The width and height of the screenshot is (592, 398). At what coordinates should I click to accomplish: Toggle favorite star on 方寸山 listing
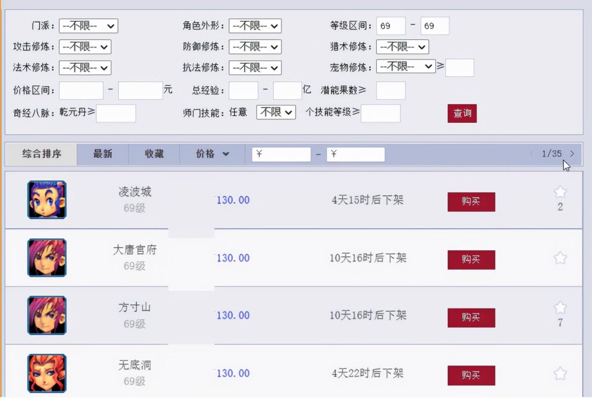point(560,308)
